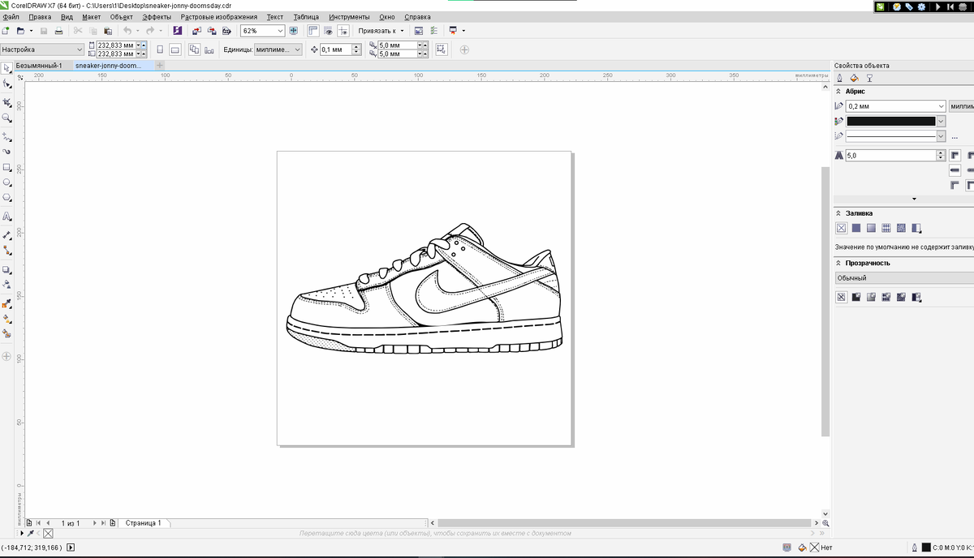Select the no fill option
This screenshot has height=558, width=974.
pyautogui.click(x=841, y=228)
